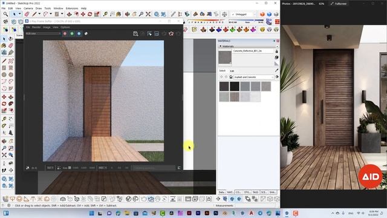Activate the Move tool in the top toolbar
387x218 pixels.
pos(83,14)
